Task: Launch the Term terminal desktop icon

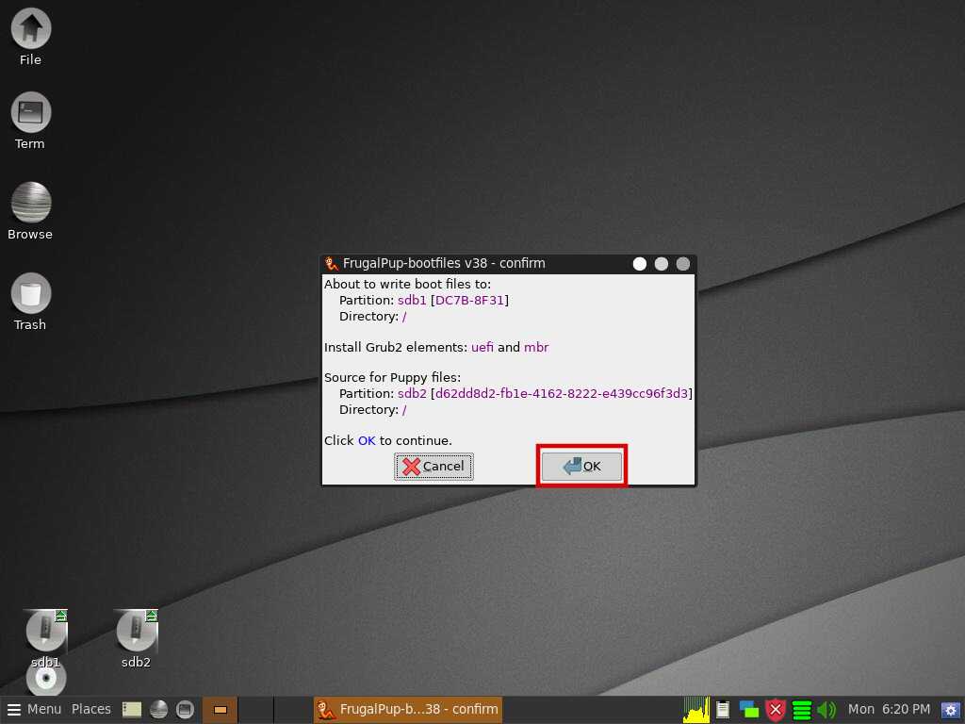Action: [x=30, y=113]
